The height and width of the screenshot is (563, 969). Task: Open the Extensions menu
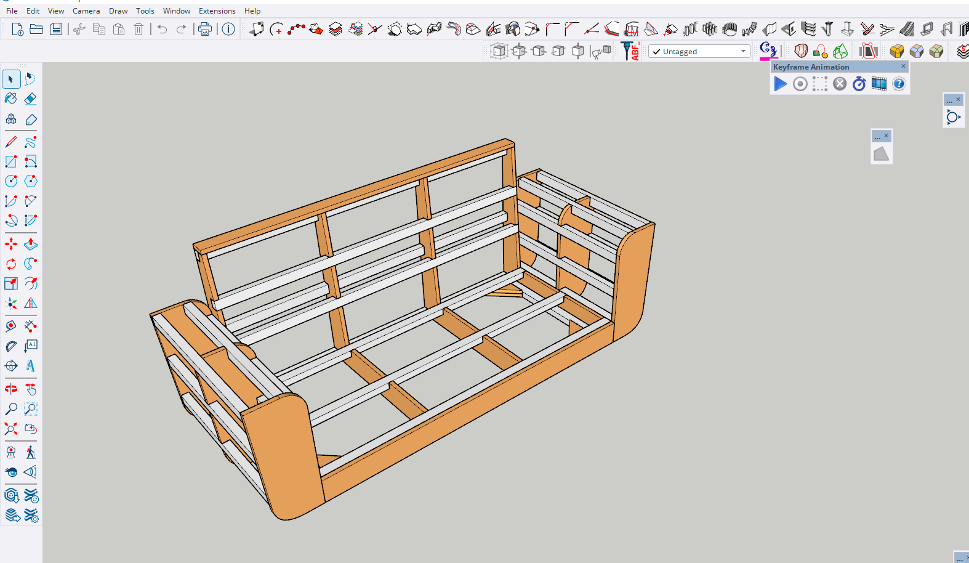point(217,11)
